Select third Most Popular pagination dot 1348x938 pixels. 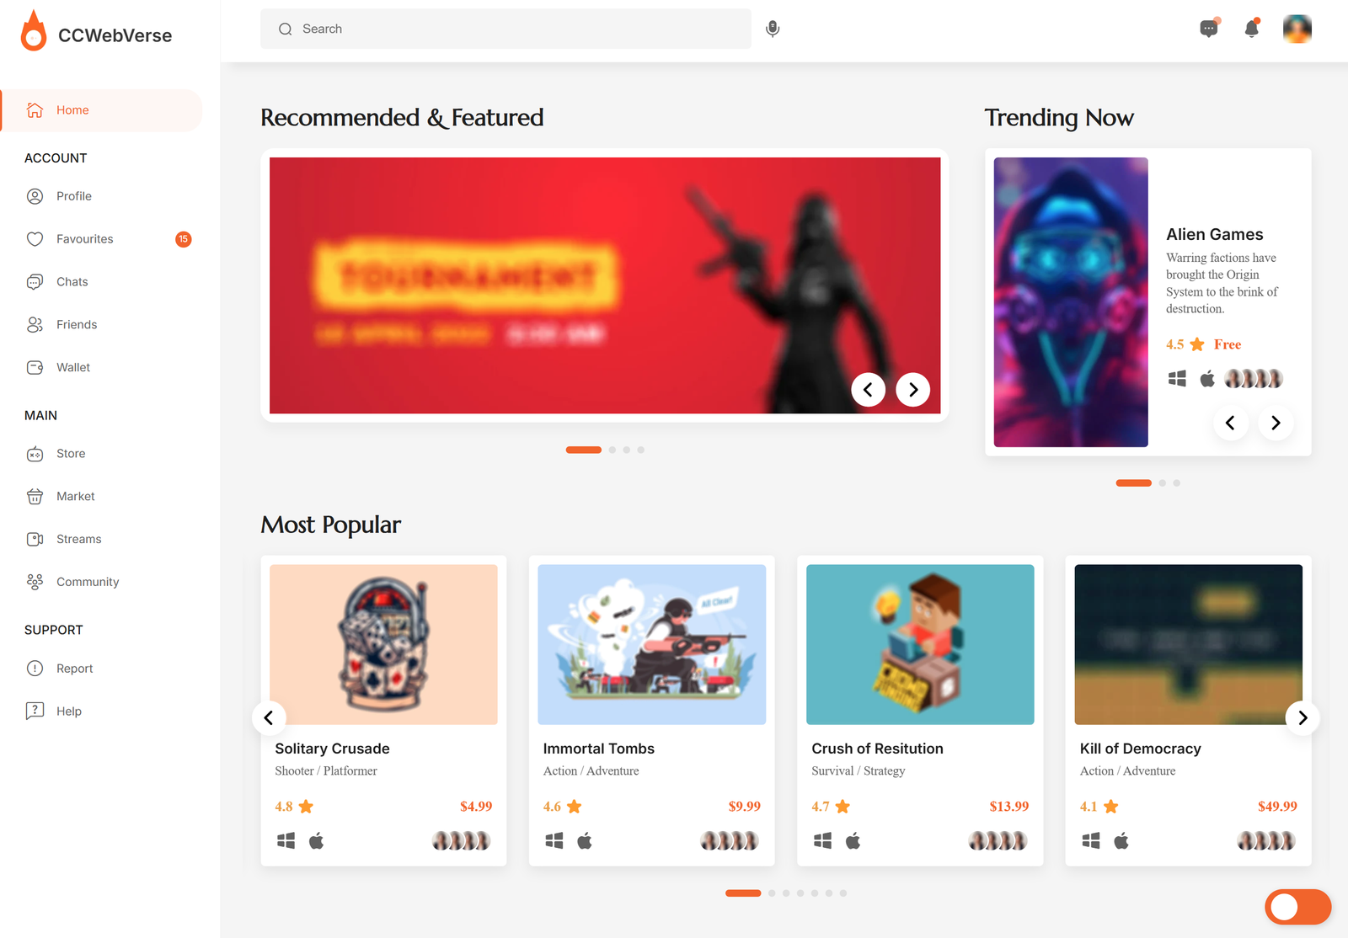pyautogui.click(x=786, y=893)
